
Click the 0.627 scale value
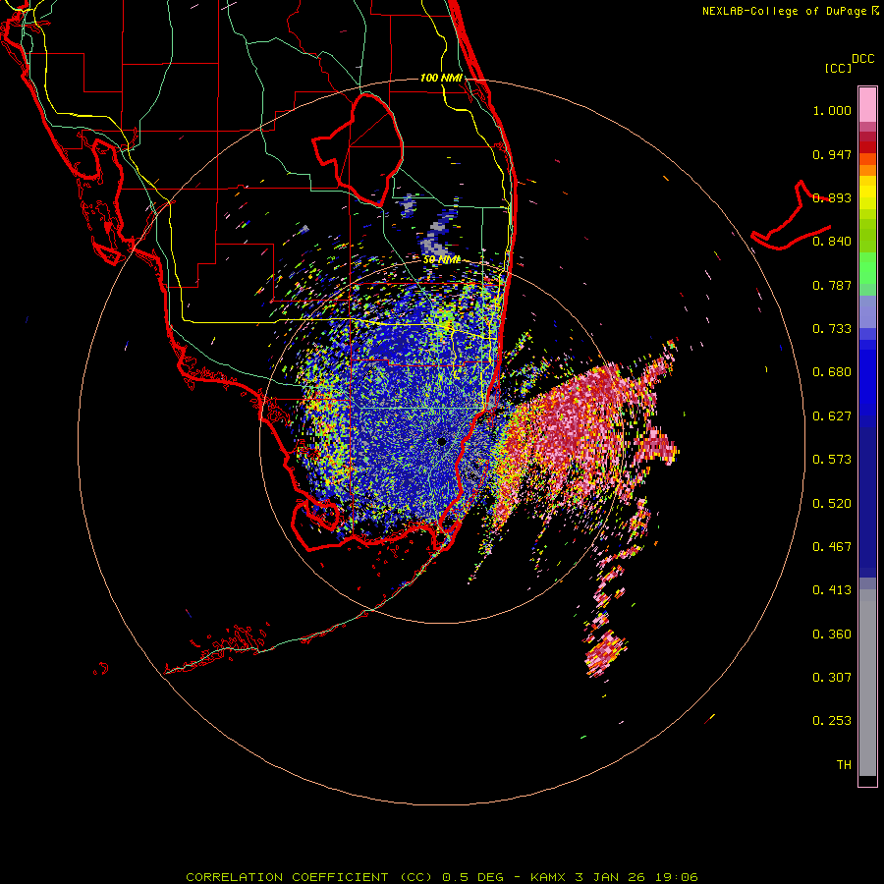[x=832, y=416]
